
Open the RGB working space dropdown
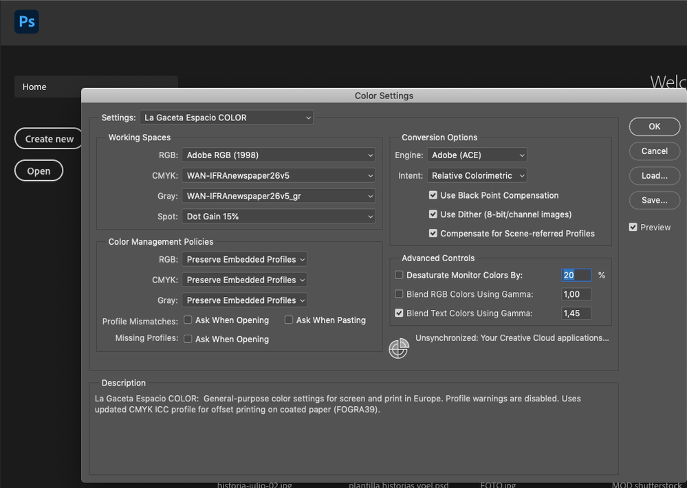pos(279,155)
